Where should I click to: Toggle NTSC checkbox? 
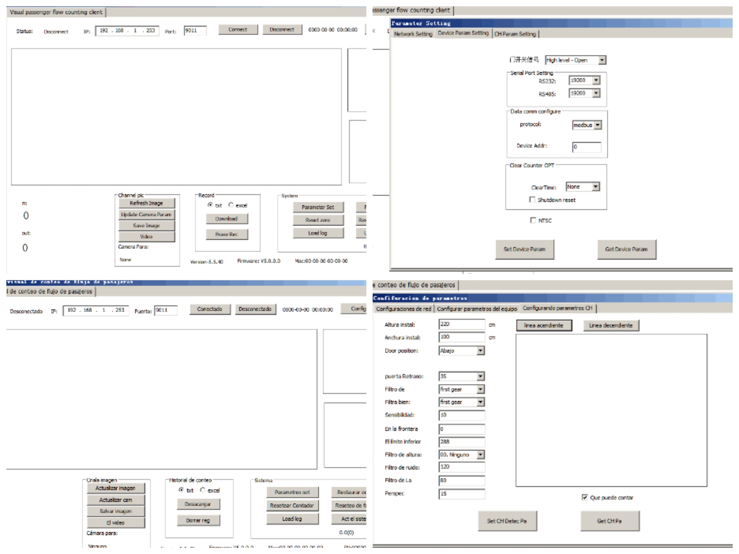pyautogui.click(x=533, y=220)
